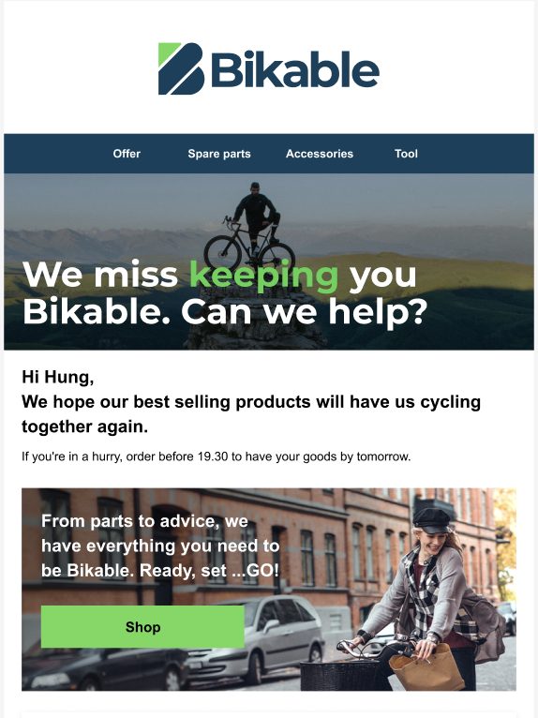This screenshot has width=538, height=718.
Task: Open the Spare parts navigation item
Action: coord(219,154)
